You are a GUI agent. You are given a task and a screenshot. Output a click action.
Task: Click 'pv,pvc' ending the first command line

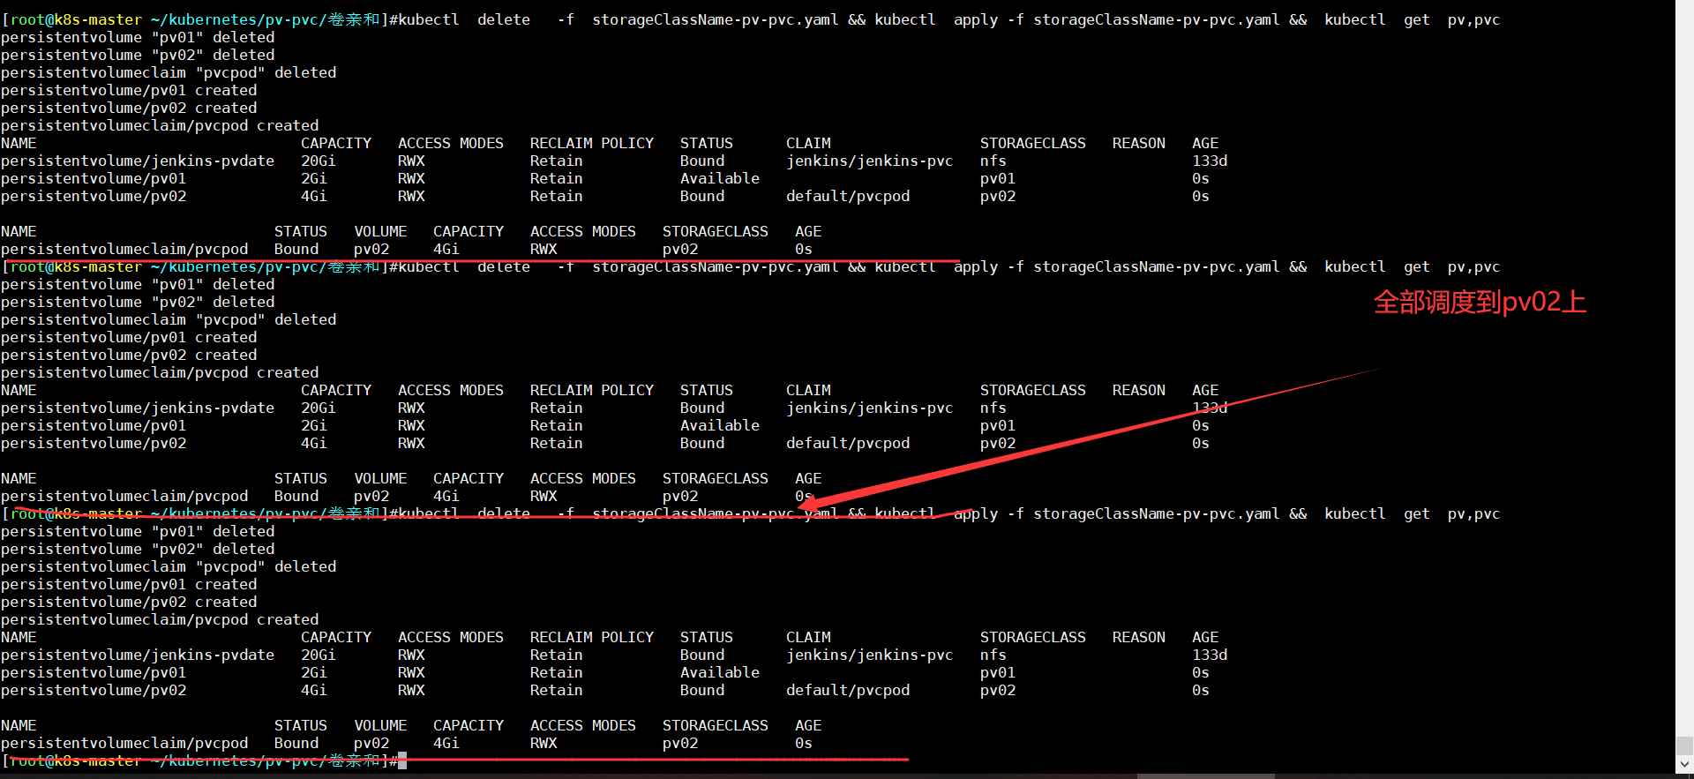[1473, 19]
